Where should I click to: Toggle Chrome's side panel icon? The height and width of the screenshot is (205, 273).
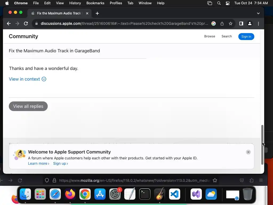[x=241, y=23]
